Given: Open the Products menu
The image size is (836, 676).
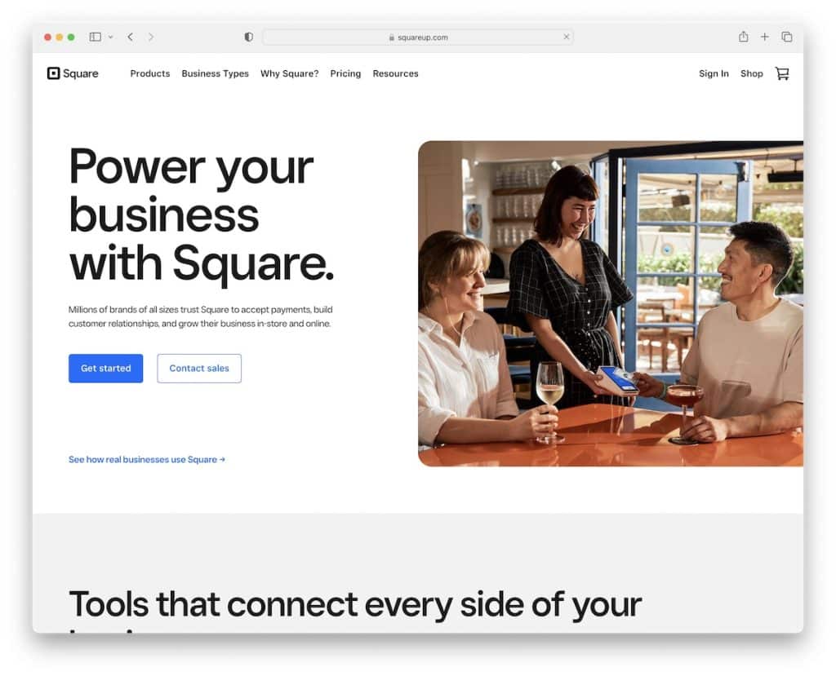Looking at the screenshot, I should (x=150, y=73).
